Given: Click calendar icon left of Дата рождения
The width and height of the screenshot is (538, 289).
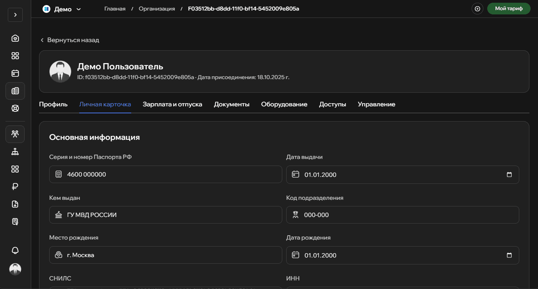Looking at the screenshot, I should point(296,255).
